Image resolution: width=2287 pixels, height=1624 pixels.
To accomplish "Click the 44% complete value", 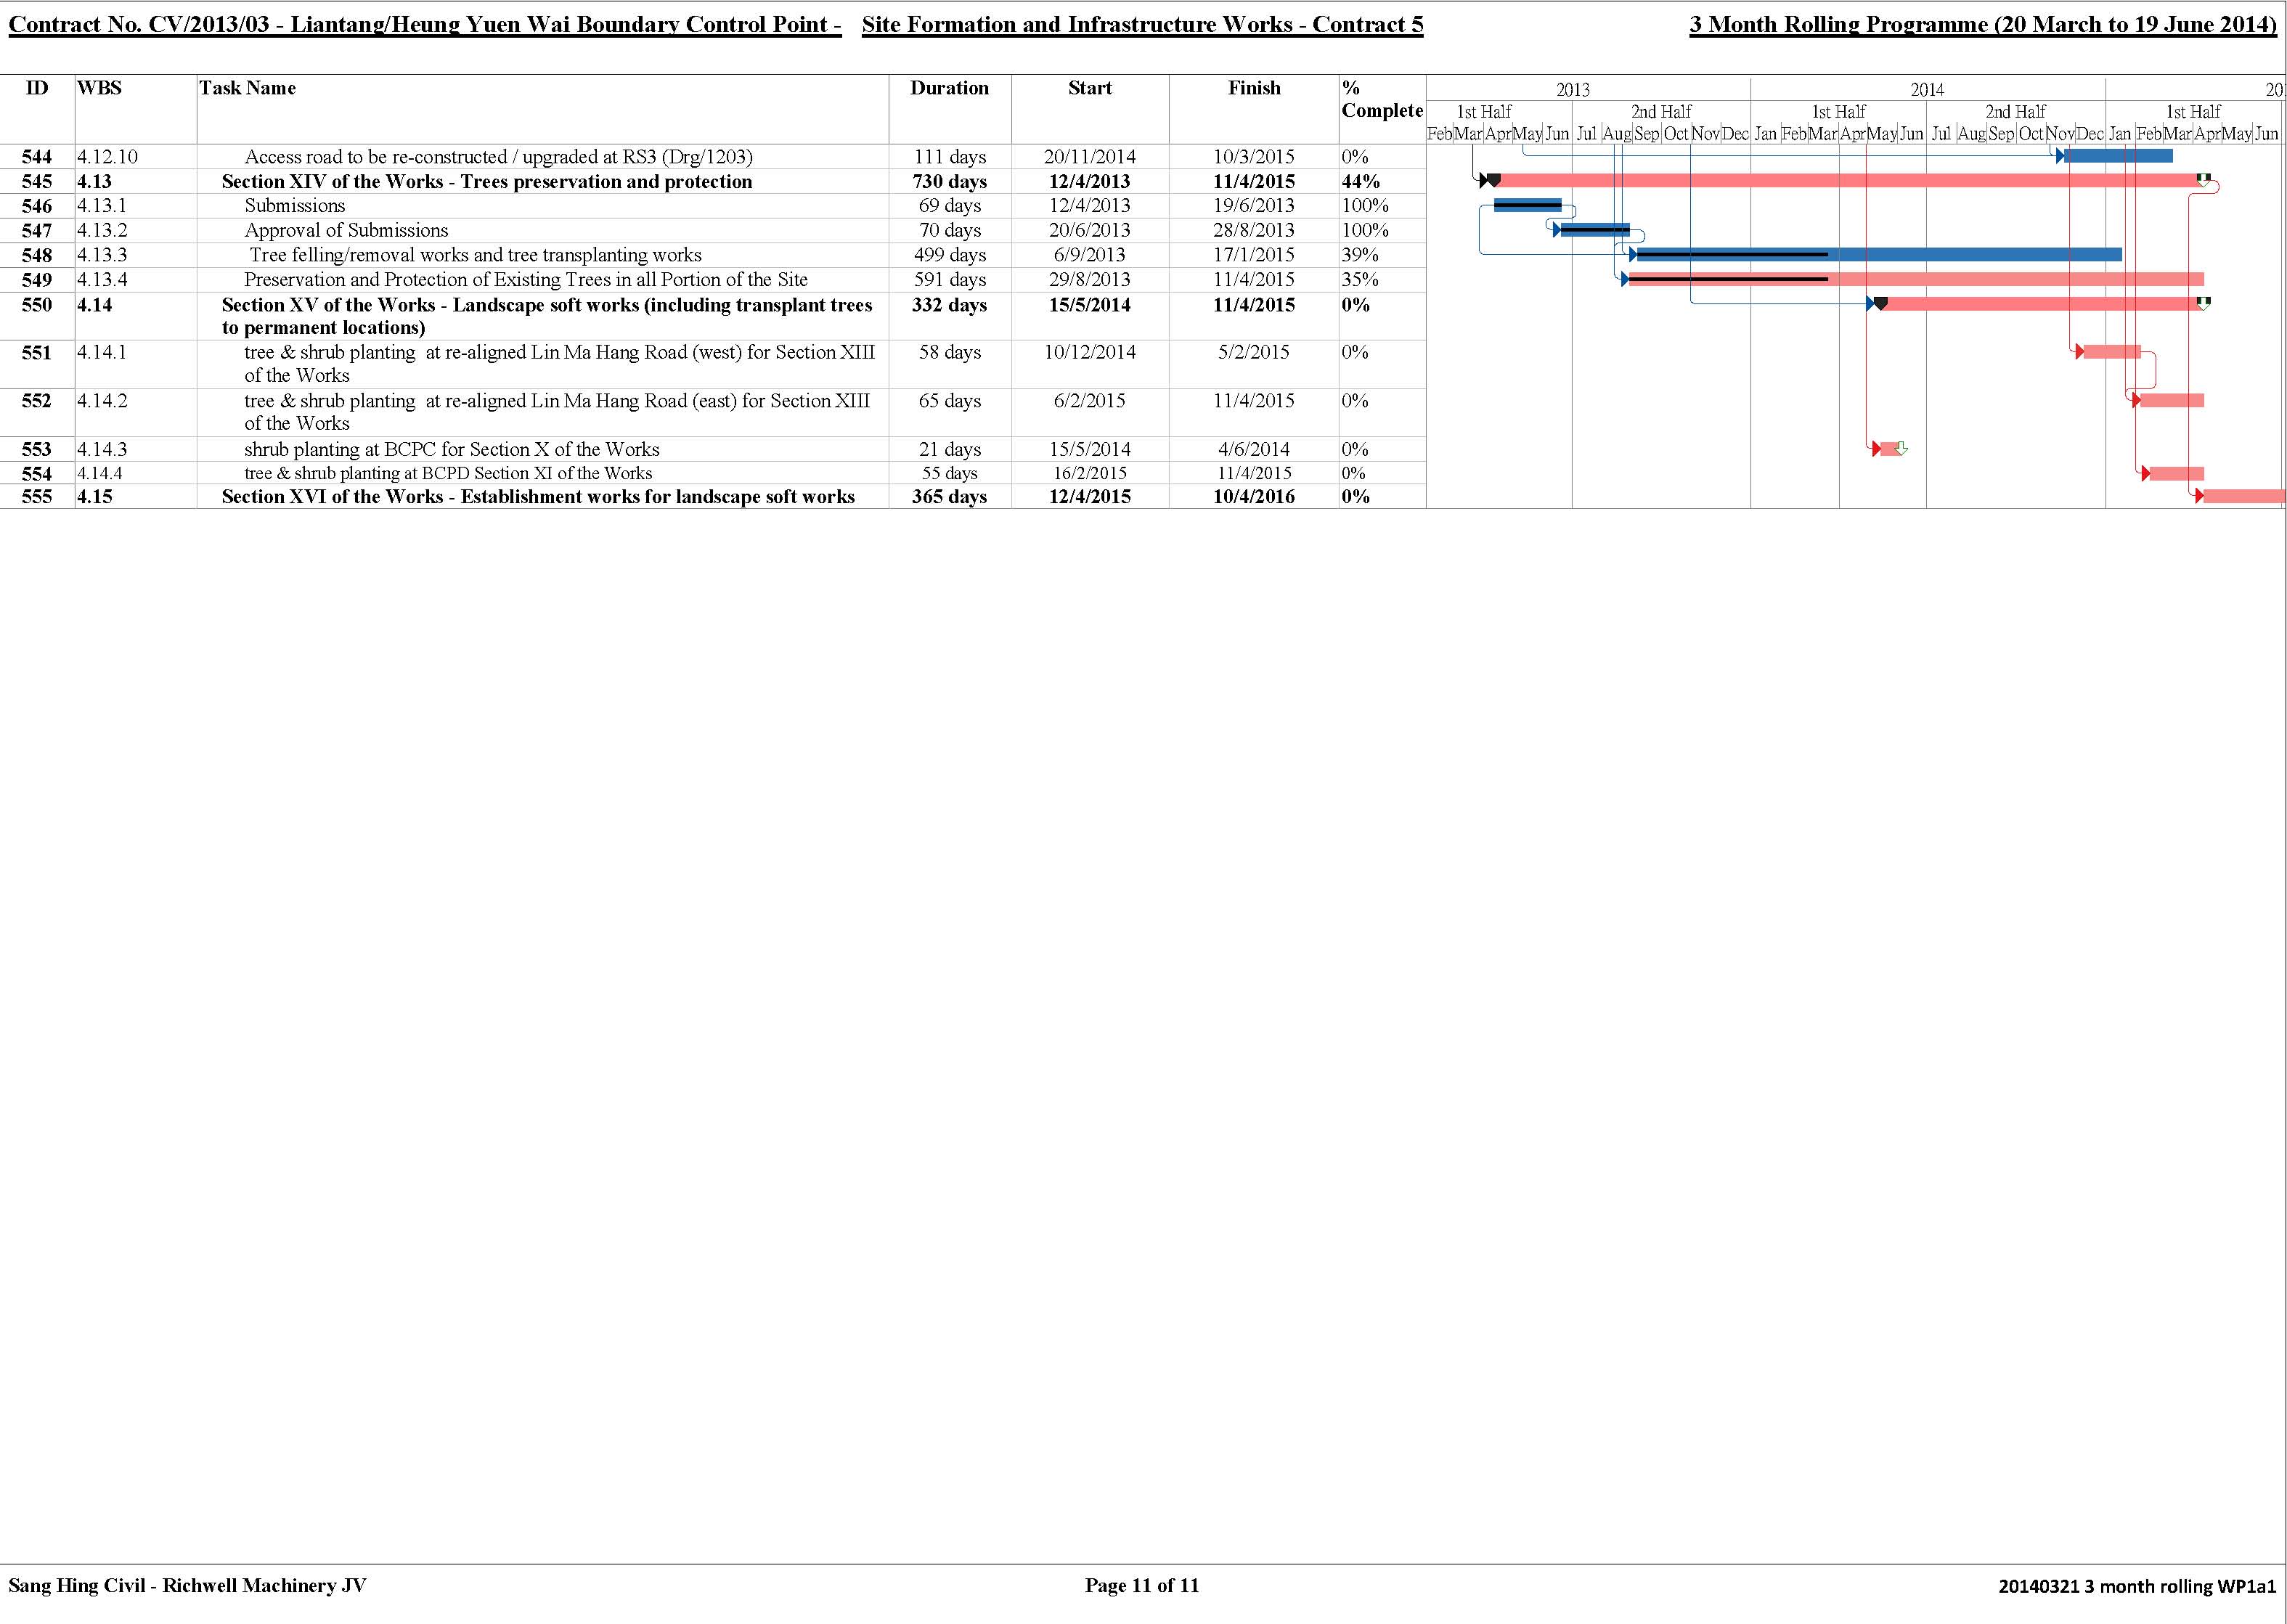I will [x=1360, y=181].
